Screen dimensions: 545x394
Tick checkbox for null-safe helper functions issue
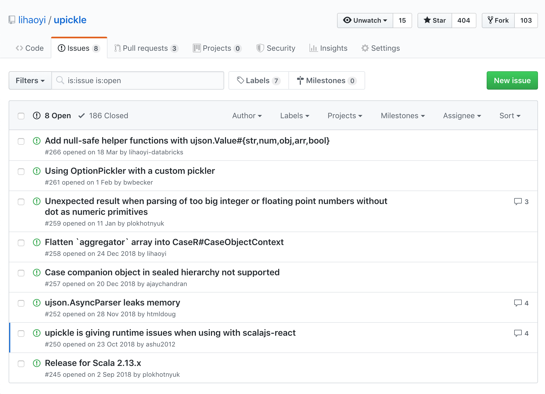tap(21, 141)
